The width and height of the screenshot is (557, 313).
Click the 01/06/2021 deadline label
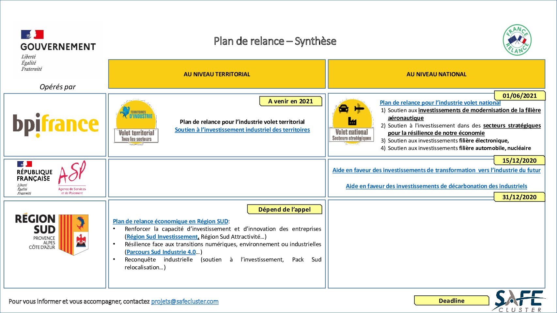point(519,96)
